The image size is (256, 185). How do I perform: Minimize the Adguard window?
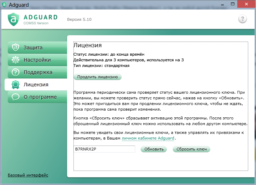click(x=222, y=4)
